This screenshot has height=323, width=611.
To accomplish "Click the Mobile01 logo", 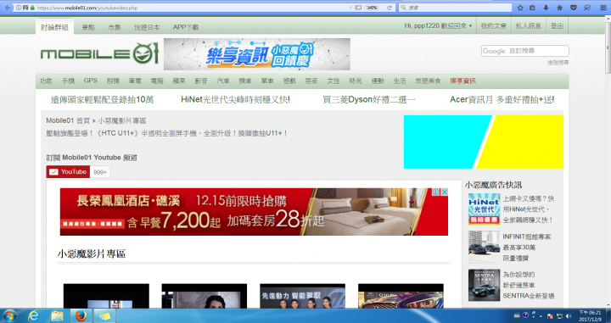I will 99,53.
